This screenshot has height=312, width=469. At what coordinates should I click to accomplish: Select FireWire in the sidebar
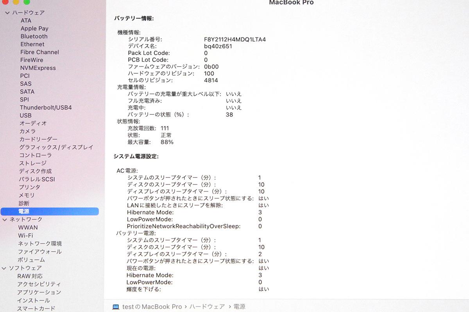coord(32,60)
